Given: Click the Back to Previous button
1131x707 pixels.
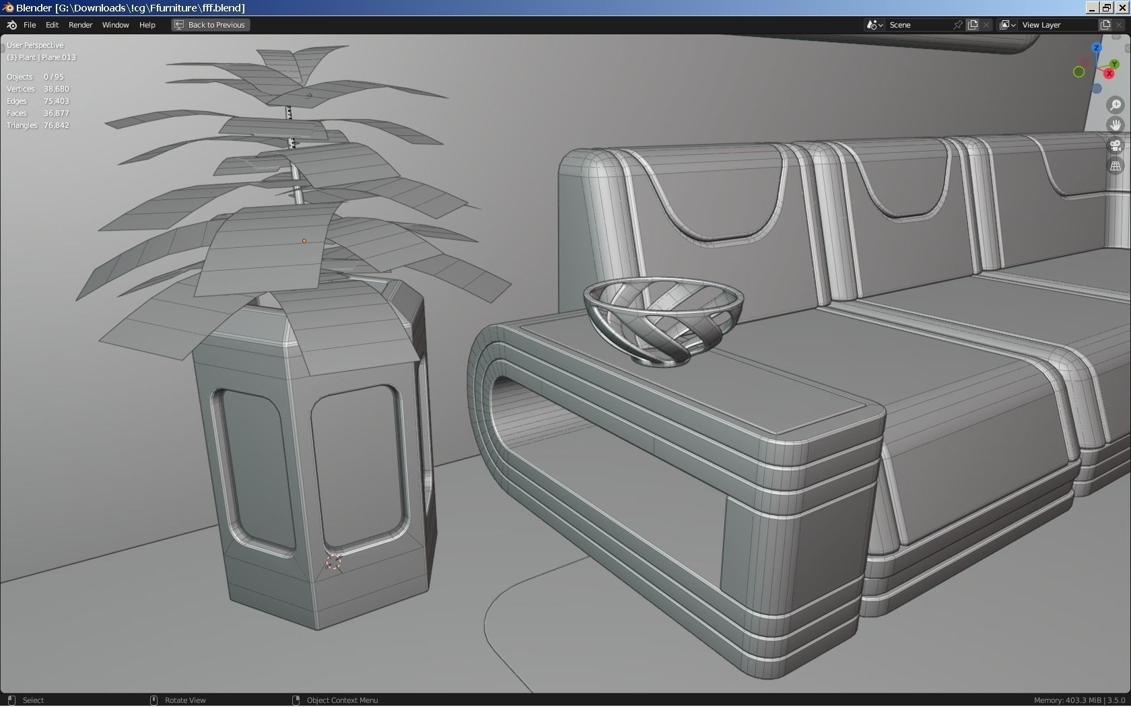Looking at the screenshot, I should [209, 25].
